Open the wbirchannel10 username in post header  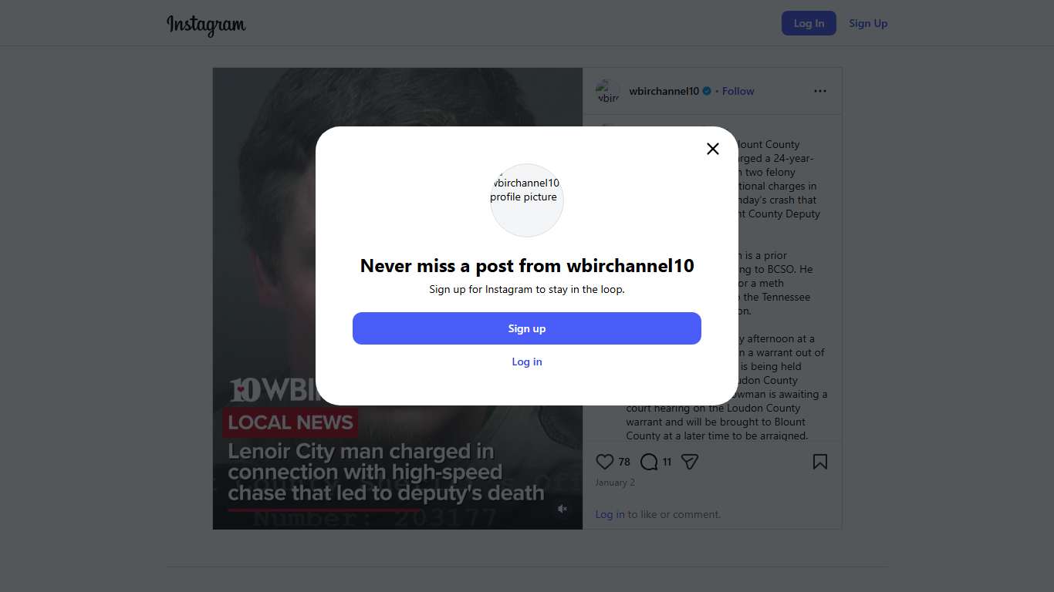pos(664,91)
